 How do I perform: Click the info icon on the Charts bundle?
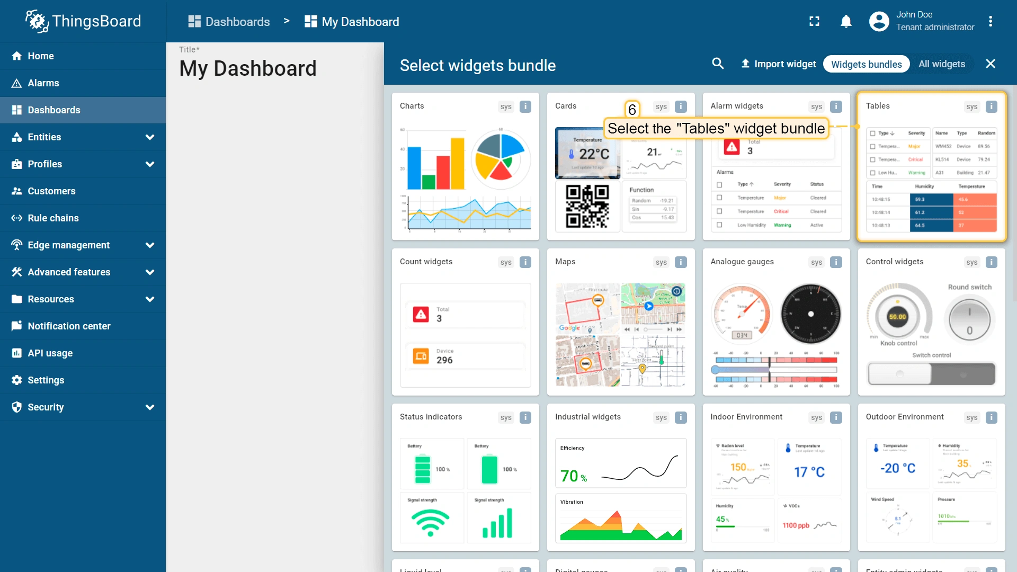pyautogui.click(x=525, y=106)
